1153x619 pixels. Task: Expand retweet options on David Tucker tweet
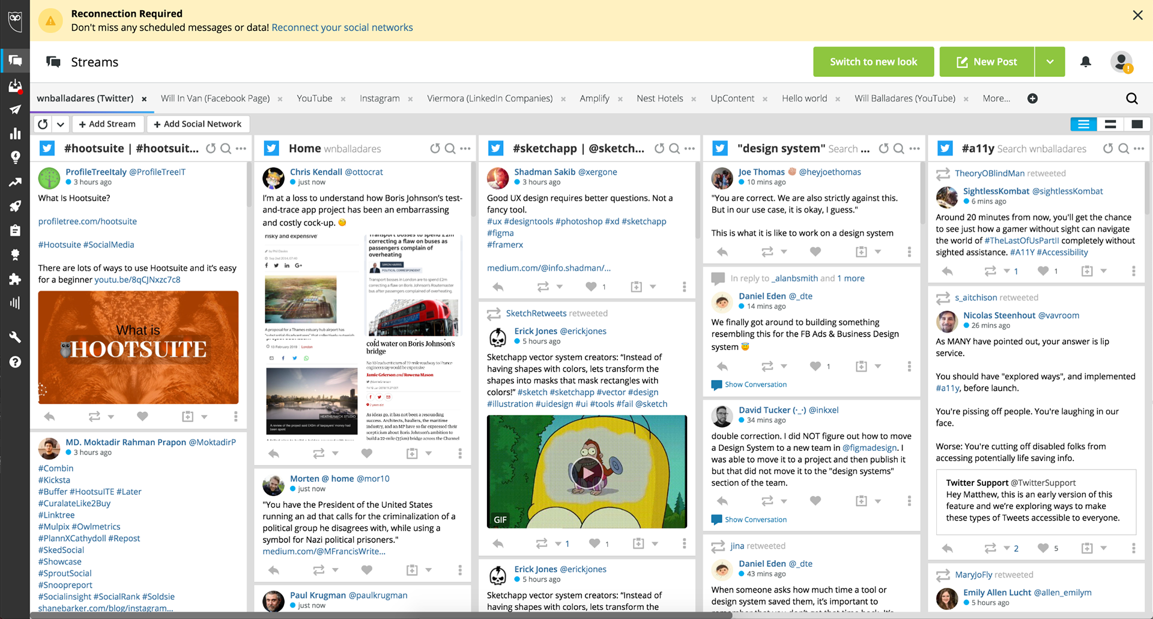784,501
